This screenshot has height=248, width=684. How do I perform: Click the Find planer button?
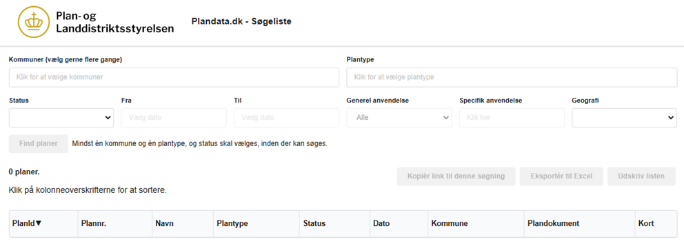click(x=39, y=144)
